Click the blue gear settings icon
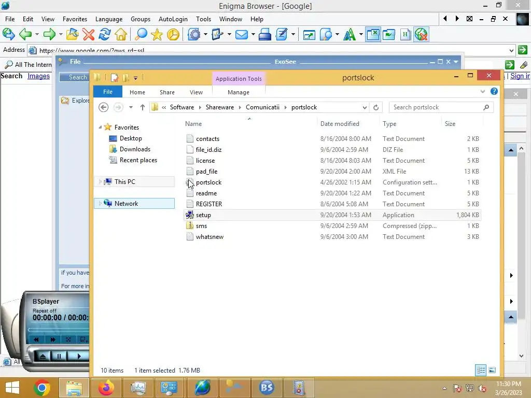The height and width of the screenshot is (398, 531). (x=194, y=34)
